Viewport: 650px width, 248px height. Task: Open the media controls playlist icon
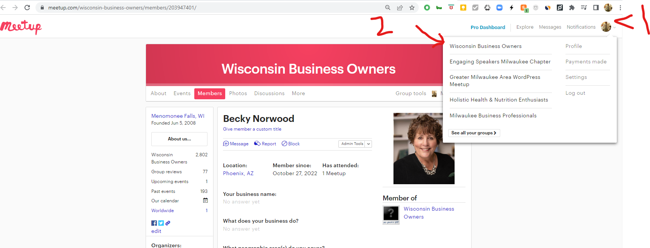click(x=584, y=8)
